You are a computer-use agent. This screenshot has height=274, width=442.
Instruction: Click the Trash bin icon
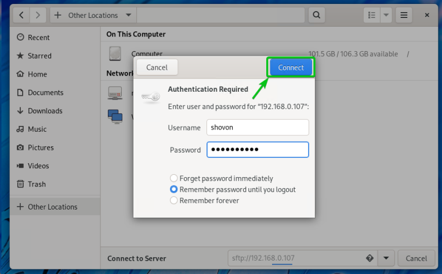(20, 184)
